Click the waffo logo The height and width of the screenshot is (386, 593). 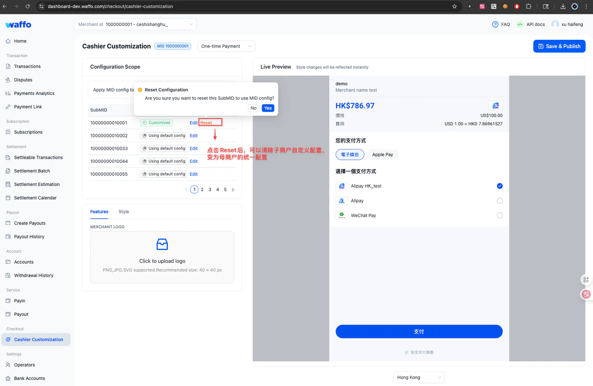coord(19,25)
